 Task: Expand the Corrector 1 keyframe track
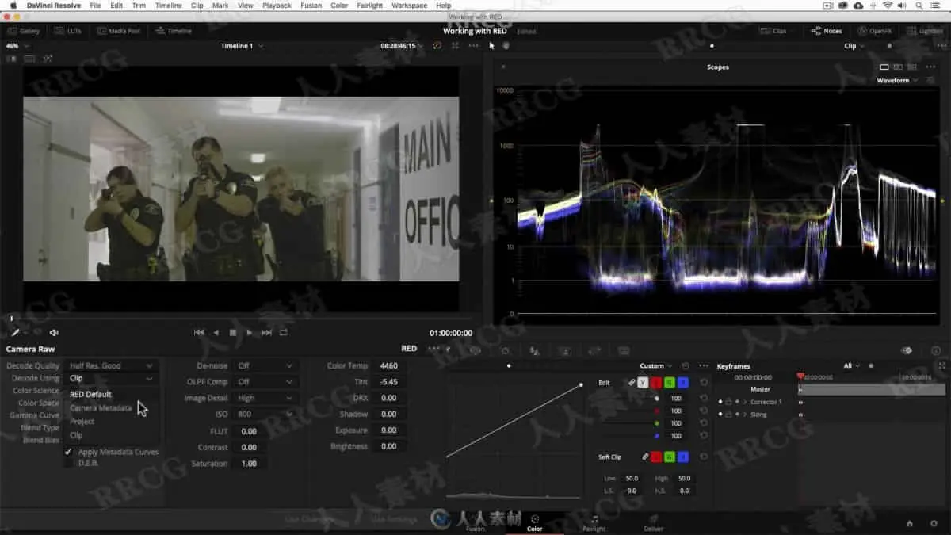(x=744, y=402)
